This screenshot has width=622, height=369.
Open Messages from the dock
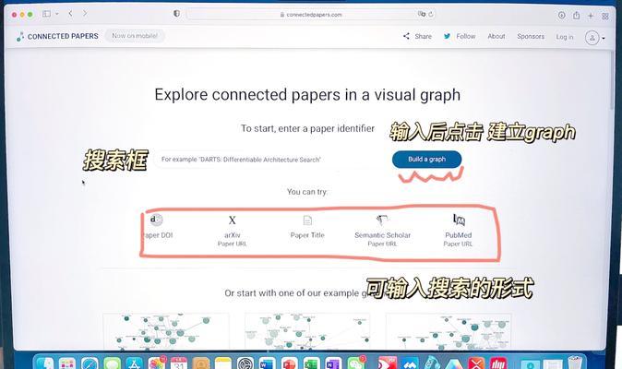click(113, 363)
